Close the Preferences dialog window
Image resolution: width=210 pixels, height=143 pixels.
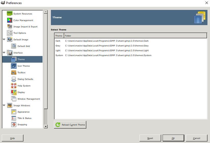pos(206,3)
